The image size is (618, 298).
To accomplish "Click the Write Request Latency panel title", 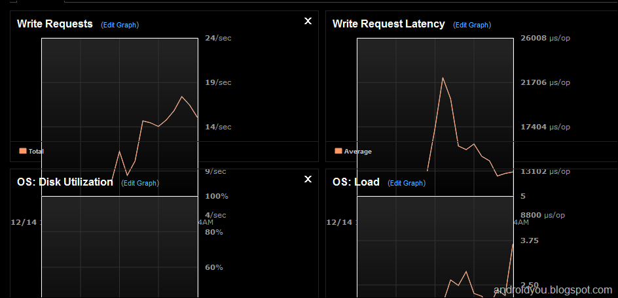I will pyautogui.click(x=389, y=24).
